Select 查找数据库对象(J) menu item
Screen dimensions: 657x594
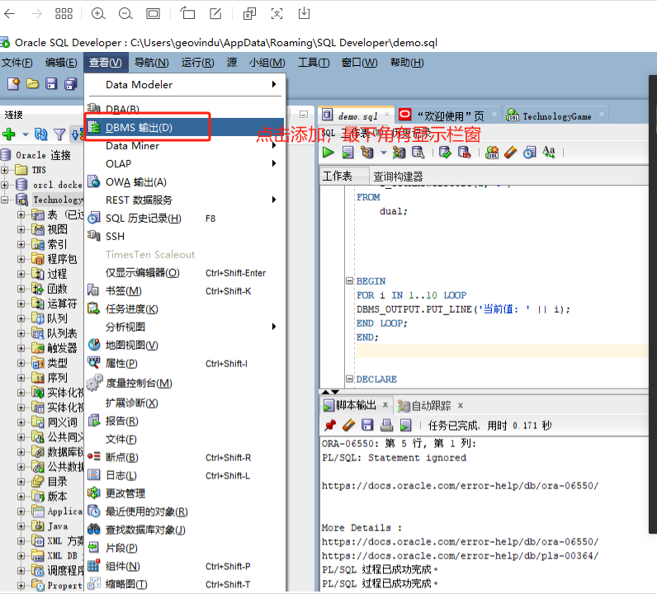click(185, 530)
